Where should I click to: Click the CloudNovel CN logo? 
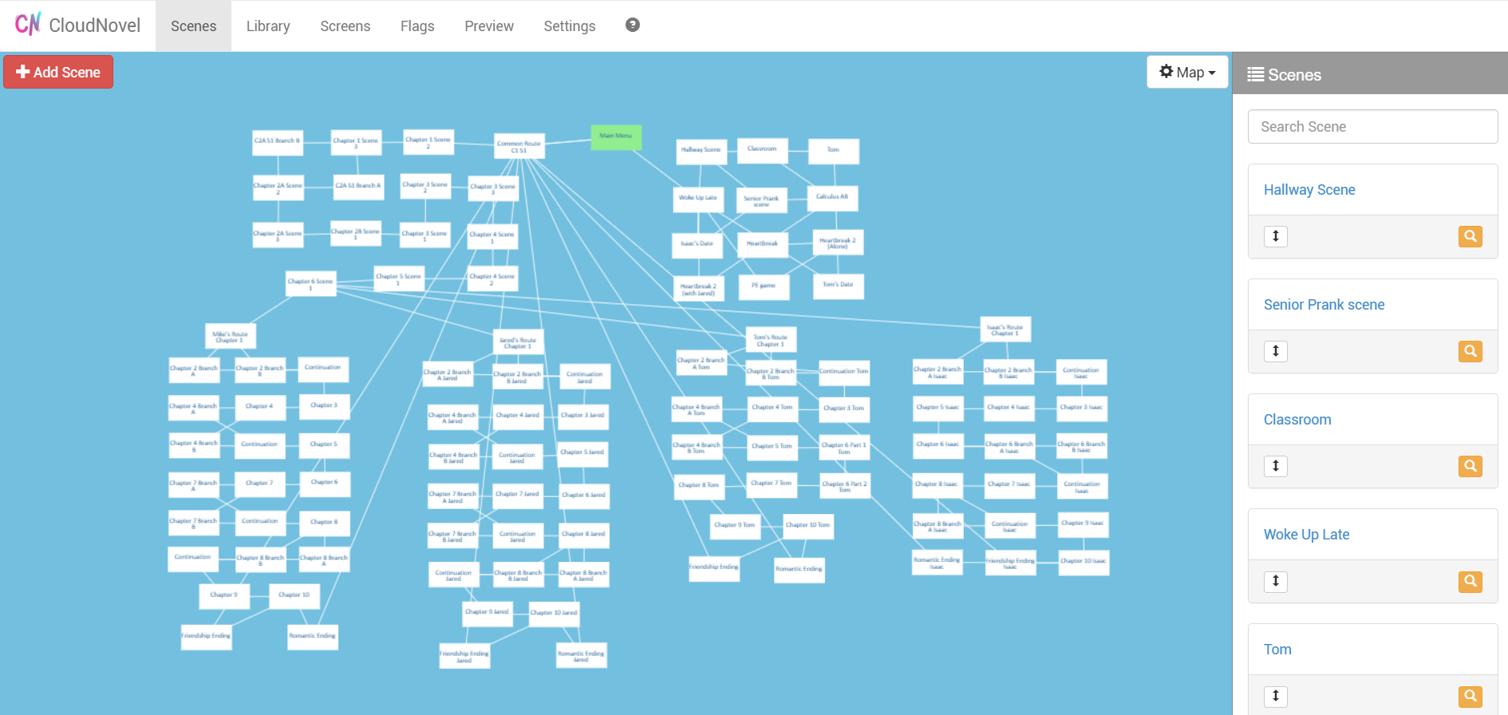[x=28, y=24]
